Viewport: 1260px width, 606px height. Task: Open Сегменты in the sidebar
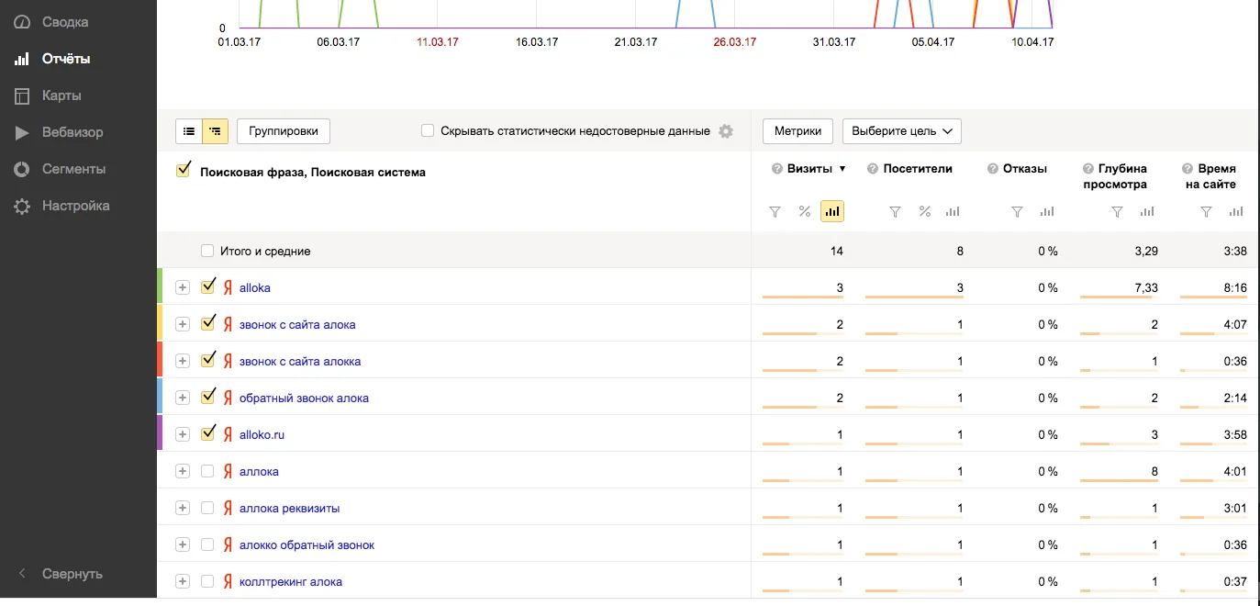pos(73,169)
